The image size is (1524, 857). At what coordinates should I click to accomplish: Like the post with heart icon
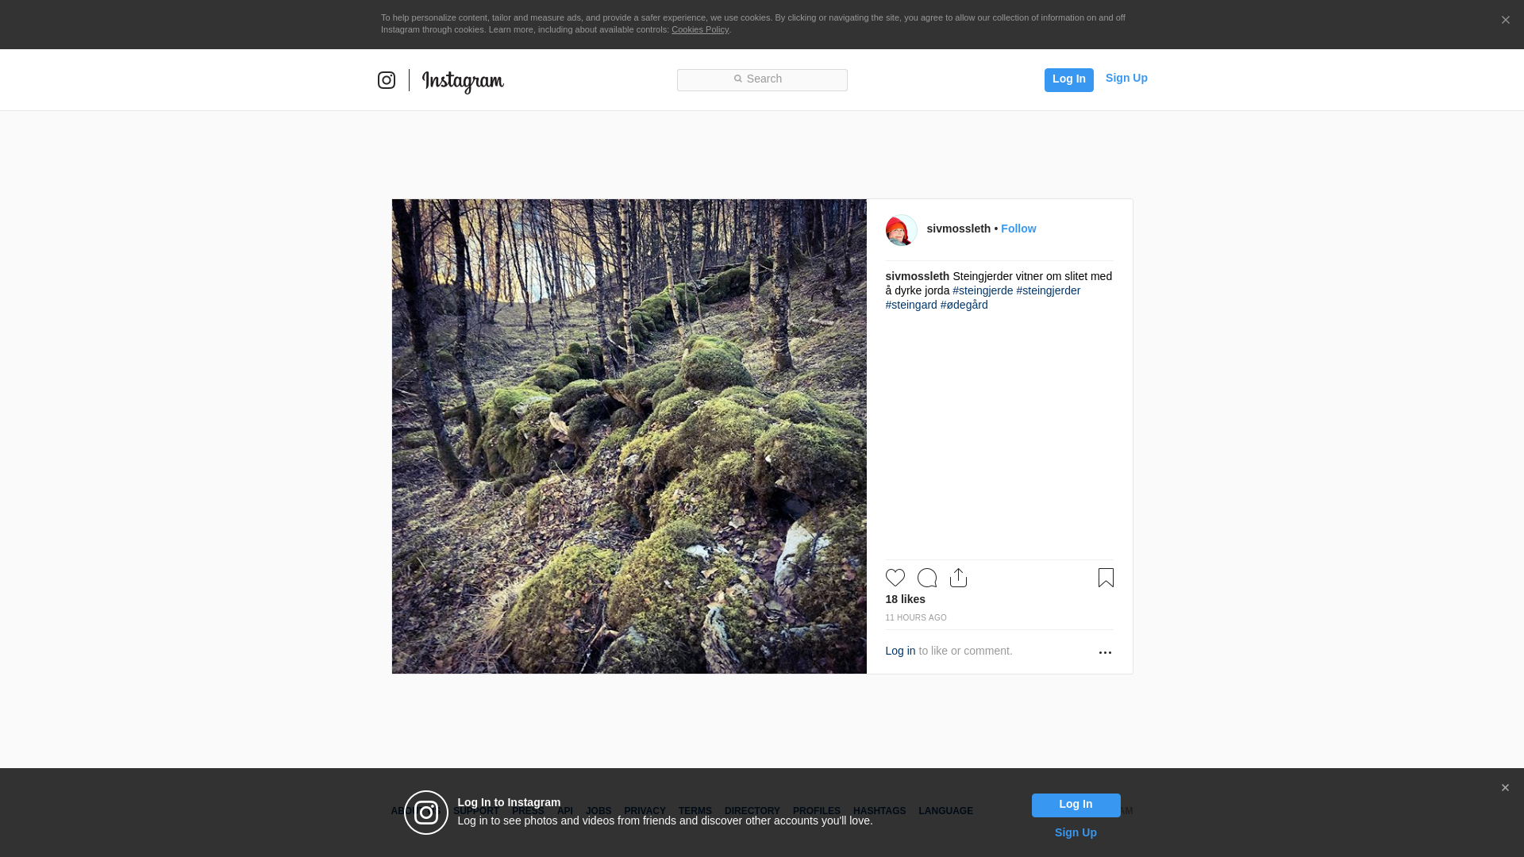click(x=895, y=578)
